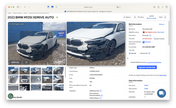The image size is (176, 108).
Task: Open the 360 view icon next to VIEW ALL
Action: 26,62
